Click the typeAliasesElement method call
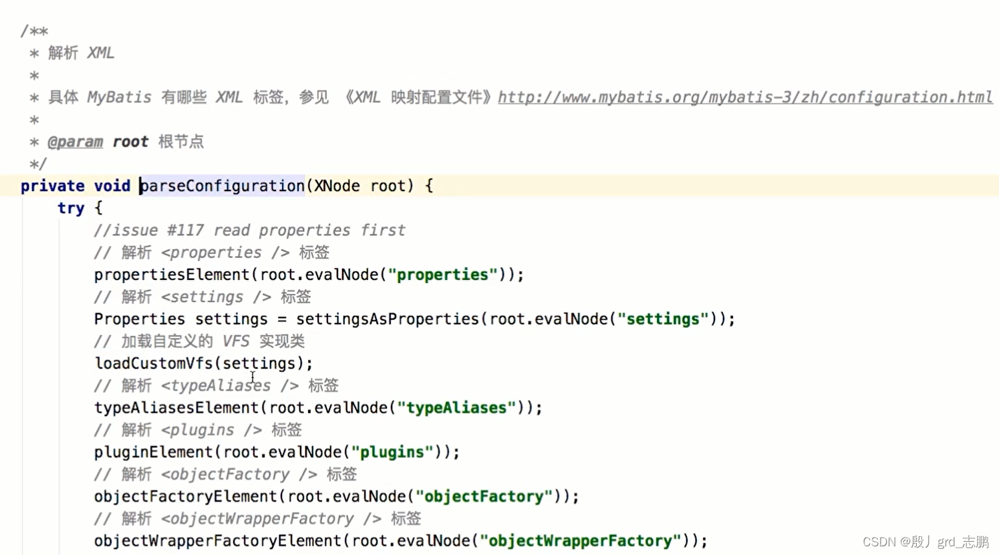This screenshot has height=555, width=999. click(x=176, y=407)
